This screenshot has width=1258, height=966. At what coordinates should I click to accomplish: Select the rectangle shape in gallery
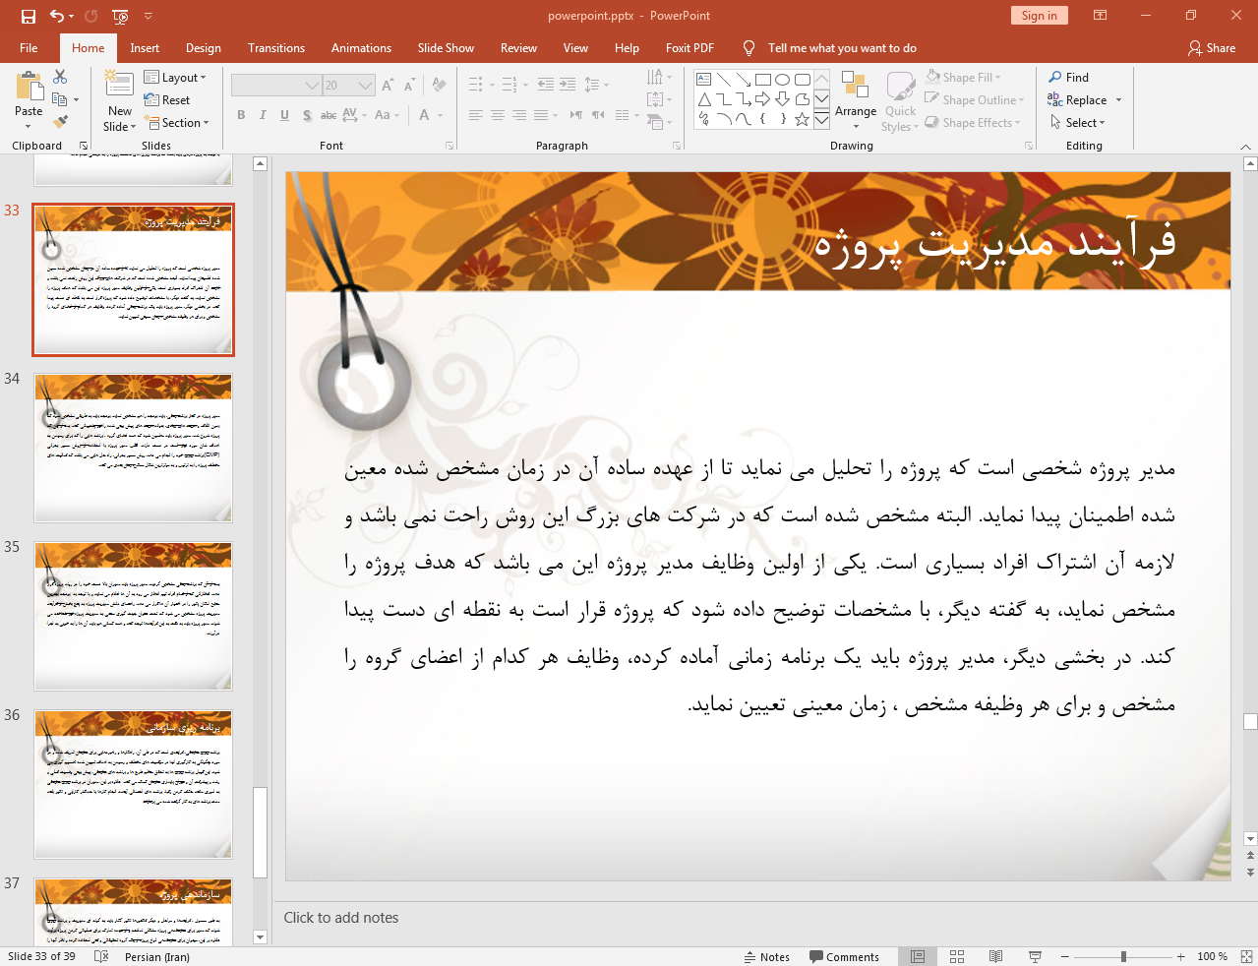763,80
